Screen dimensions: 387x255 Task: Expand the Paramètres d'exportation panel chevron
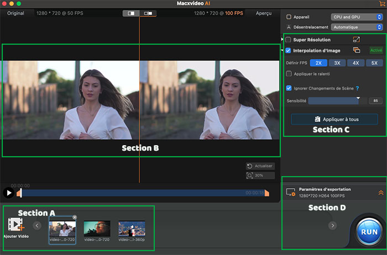click(381, 193)
